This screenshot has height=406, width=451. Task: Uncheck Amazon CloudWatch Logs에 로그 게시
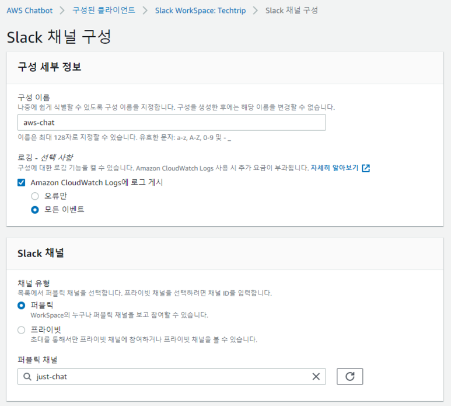[x=21, y=183]
